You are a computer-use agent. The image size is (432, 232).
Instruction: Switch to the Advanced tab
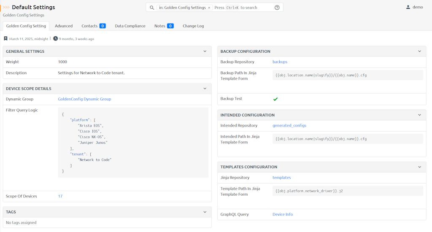pos(64,26)
